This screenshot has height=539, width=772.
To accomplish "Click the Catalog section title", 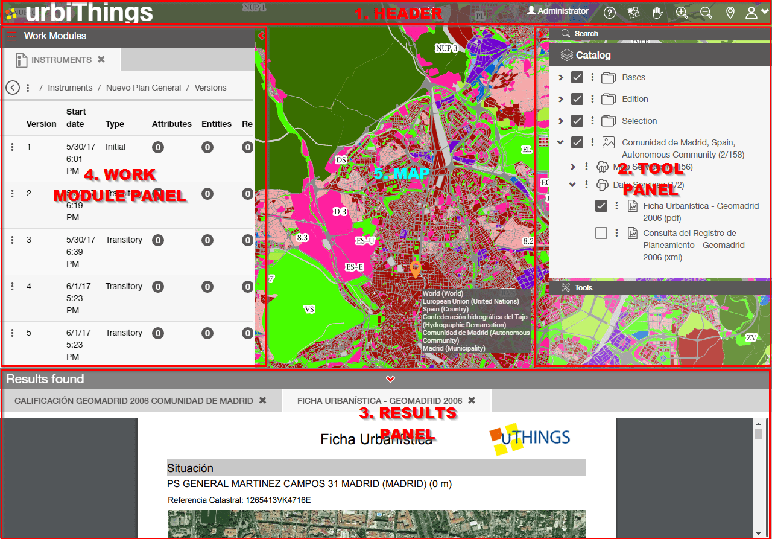I will [593, 55].
